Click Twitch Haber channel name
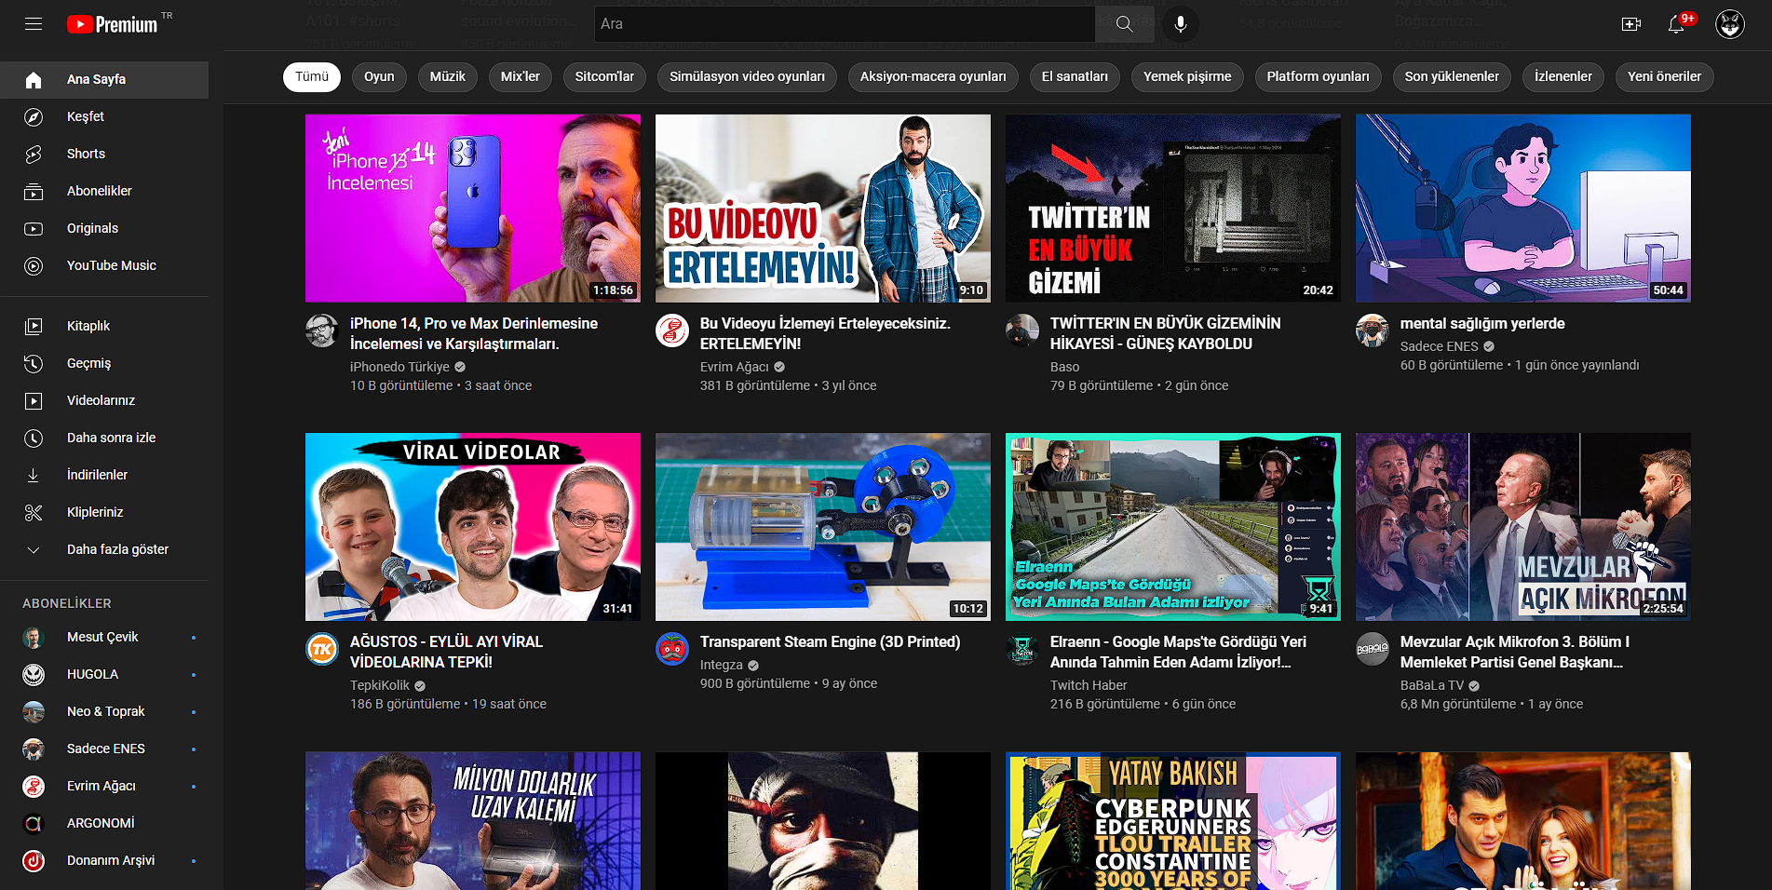This screenshot has width=1772, height=890. tap(1089, 685)
